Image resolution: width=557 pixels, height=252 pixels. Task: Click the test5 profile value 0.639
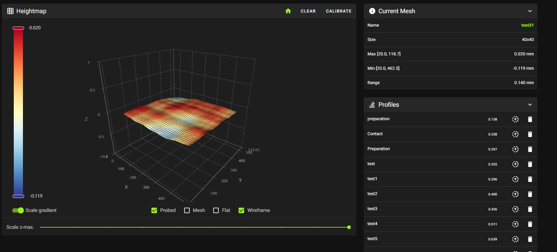click(492, 239)
